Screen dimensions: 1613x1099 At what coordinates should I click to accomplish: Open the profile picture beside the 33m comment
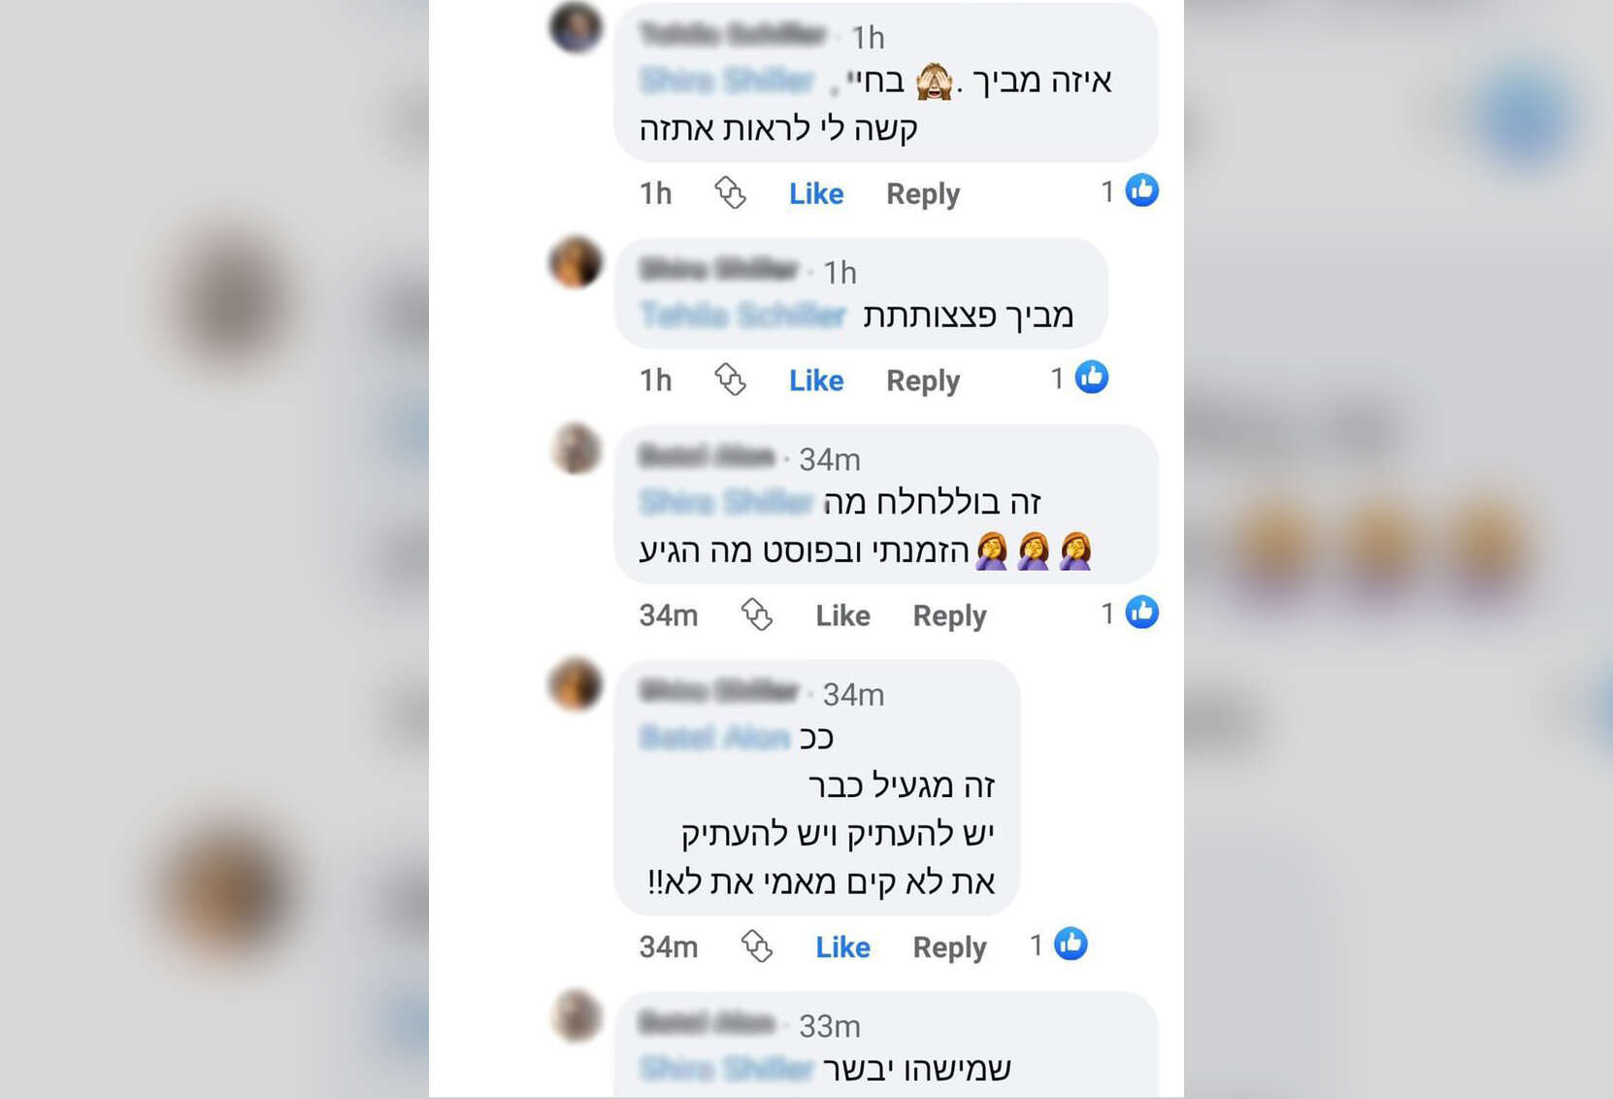click(x=576, y=1016)
